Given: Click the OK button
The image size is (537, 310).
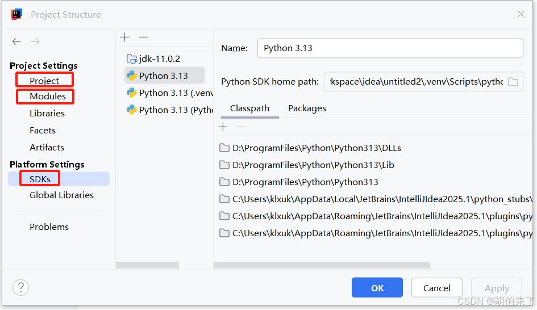Looking at the screenshot, I should coord(377,288).
